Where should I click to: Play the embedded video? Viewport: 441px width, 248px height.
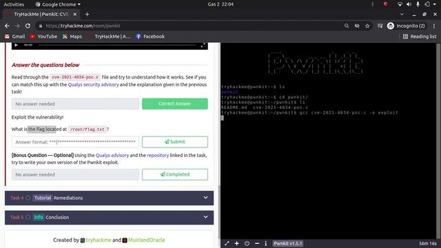click(16, 45)
